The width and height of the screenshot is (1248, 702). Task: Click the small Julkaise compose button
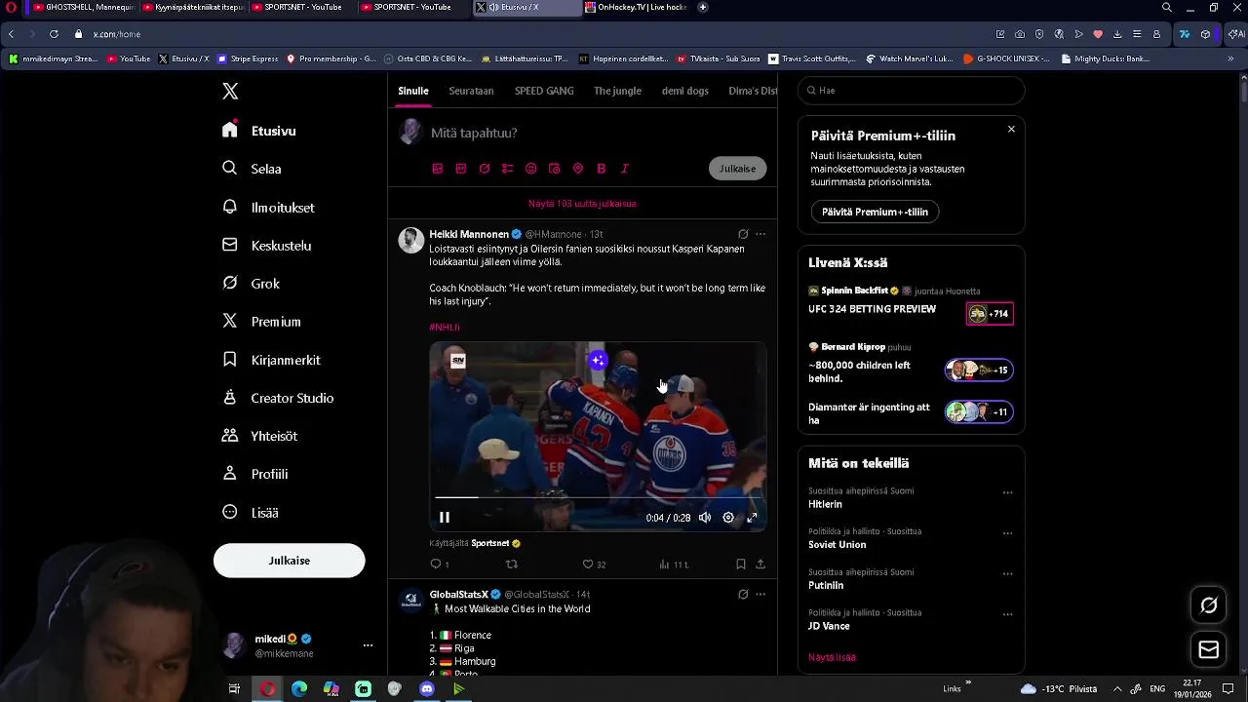click(738, 169)
